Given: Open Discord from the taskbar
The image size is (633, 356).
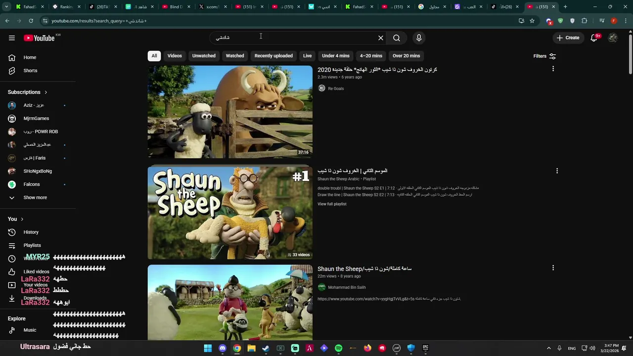Looking at the screenshot, I should tap(223, 348).
